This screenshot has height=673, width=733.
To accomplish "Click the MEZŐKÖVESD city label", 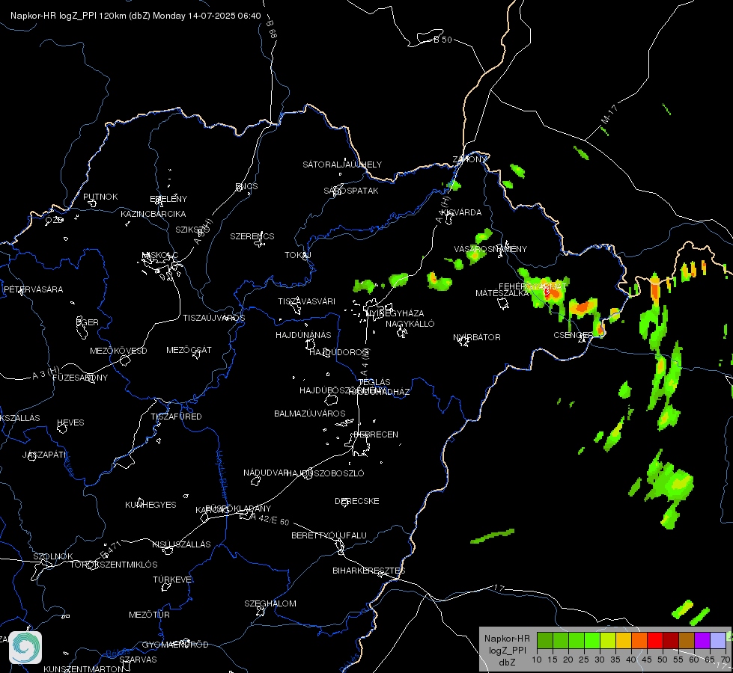I will (x=118, y=351).
